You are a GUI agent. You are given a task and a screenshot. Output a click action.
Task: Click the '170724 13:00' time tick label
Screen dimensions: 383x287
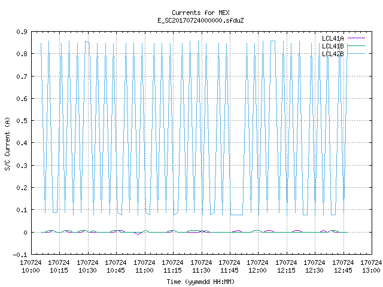pyautogui.click(x=371, y=267)
